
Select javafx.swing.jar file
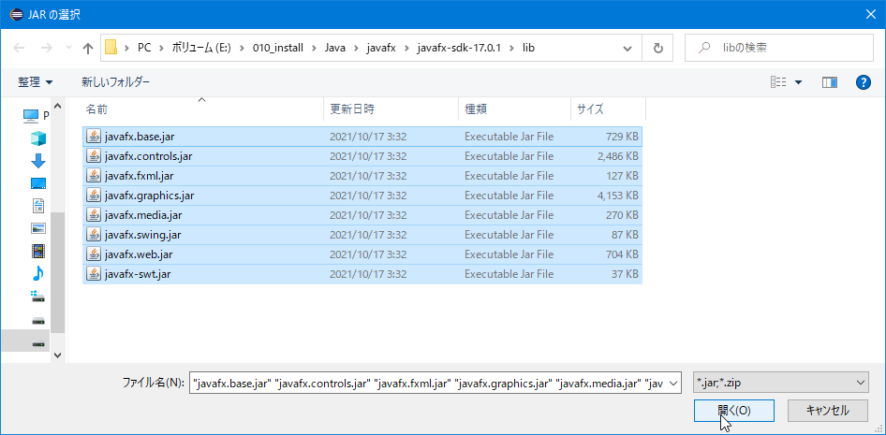(362, 235)
